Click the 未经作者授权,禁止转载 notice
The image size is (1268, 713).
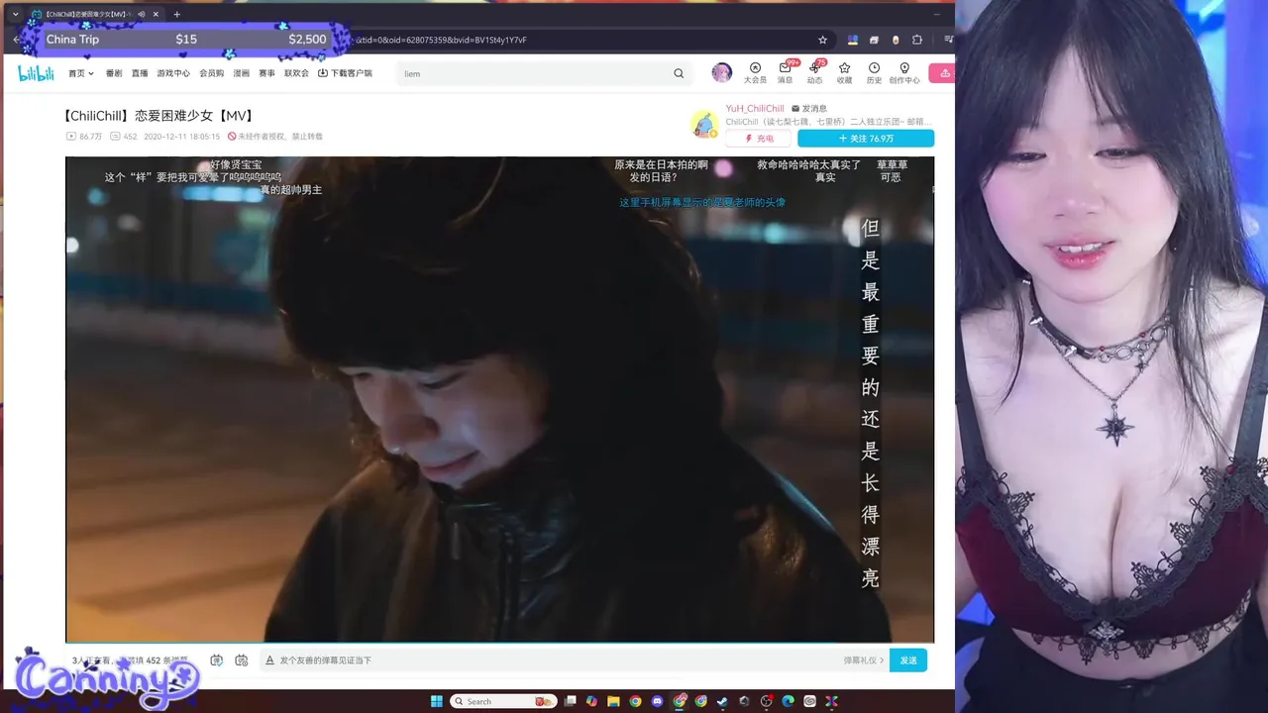[275, 137]
